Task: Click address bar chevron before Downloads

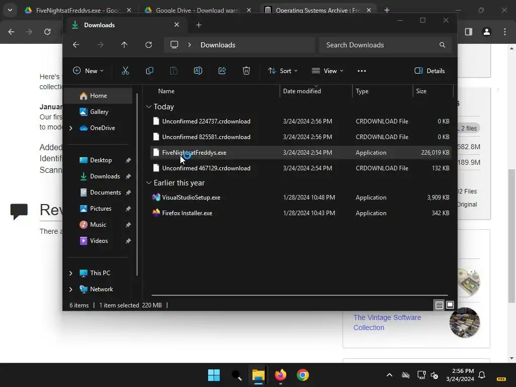Action: point(189,45)
